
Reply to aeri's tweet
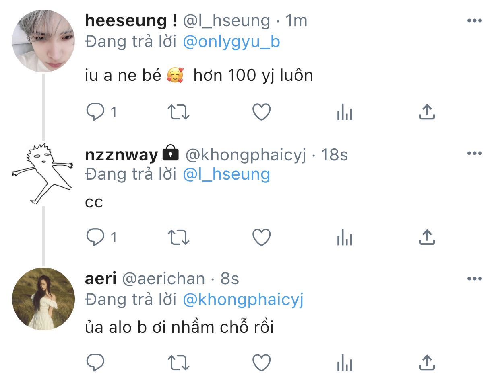[96, 363]
